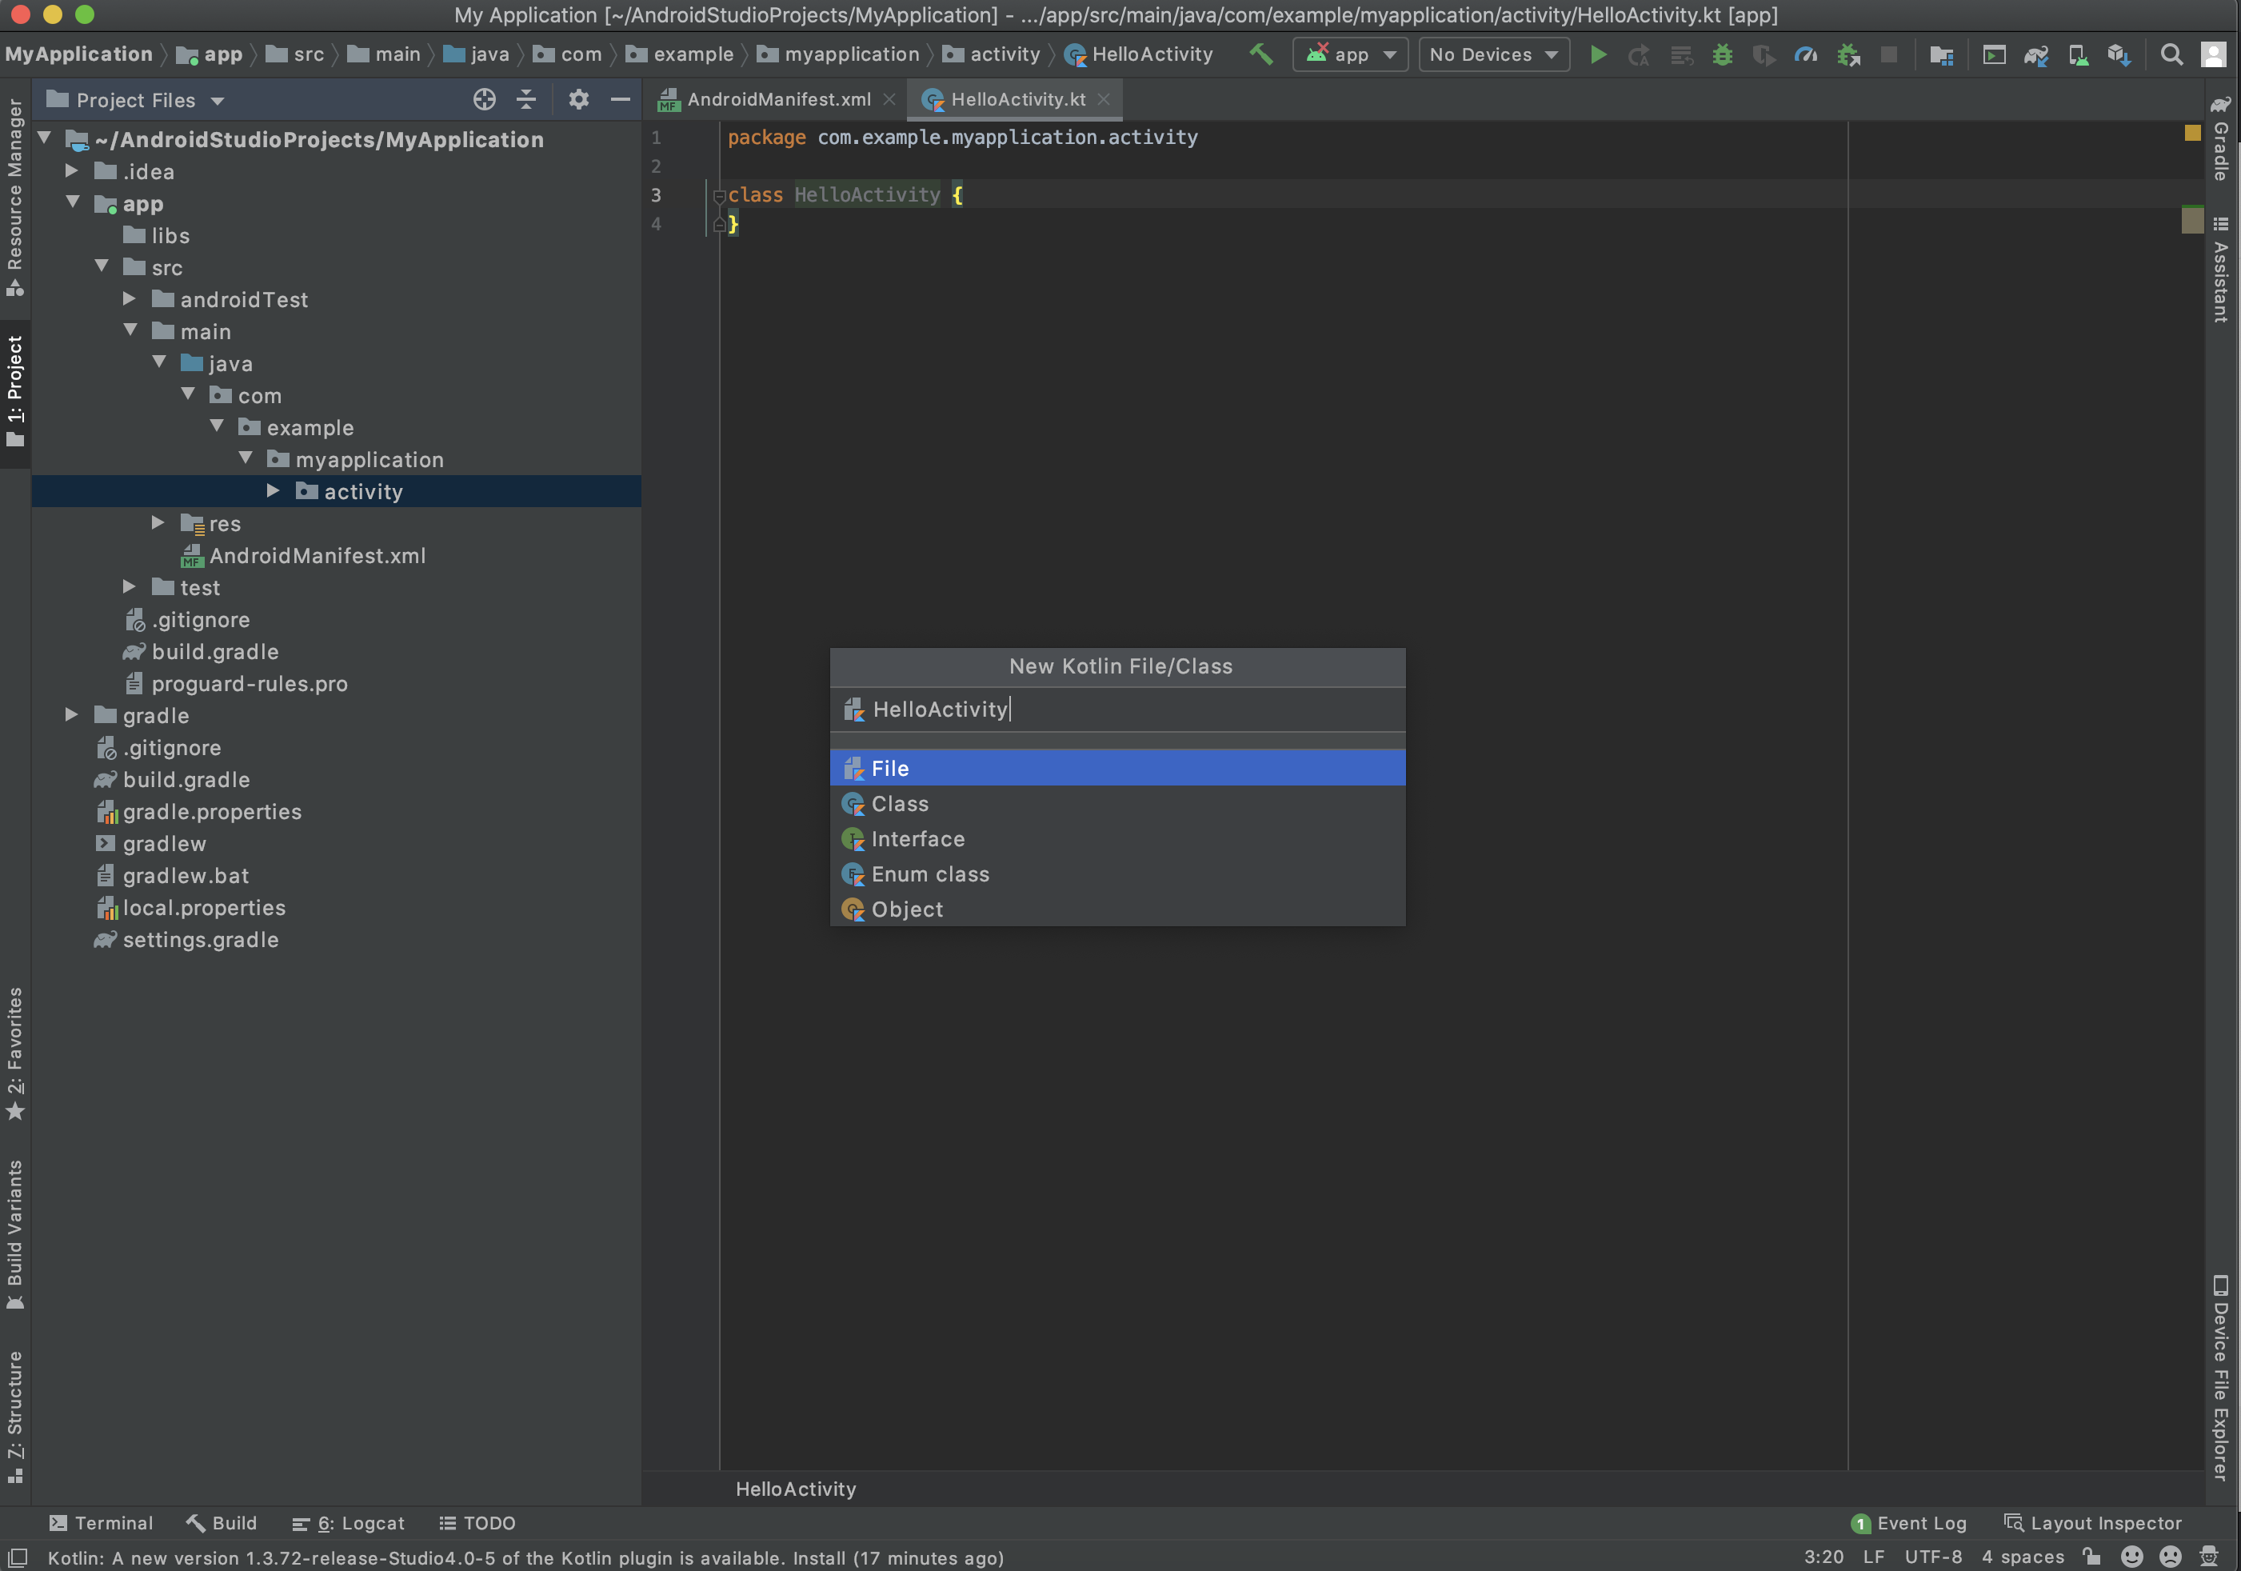Click the Make Project hammer icon
This screenshot has height=1571, width=2241.
1260,54
